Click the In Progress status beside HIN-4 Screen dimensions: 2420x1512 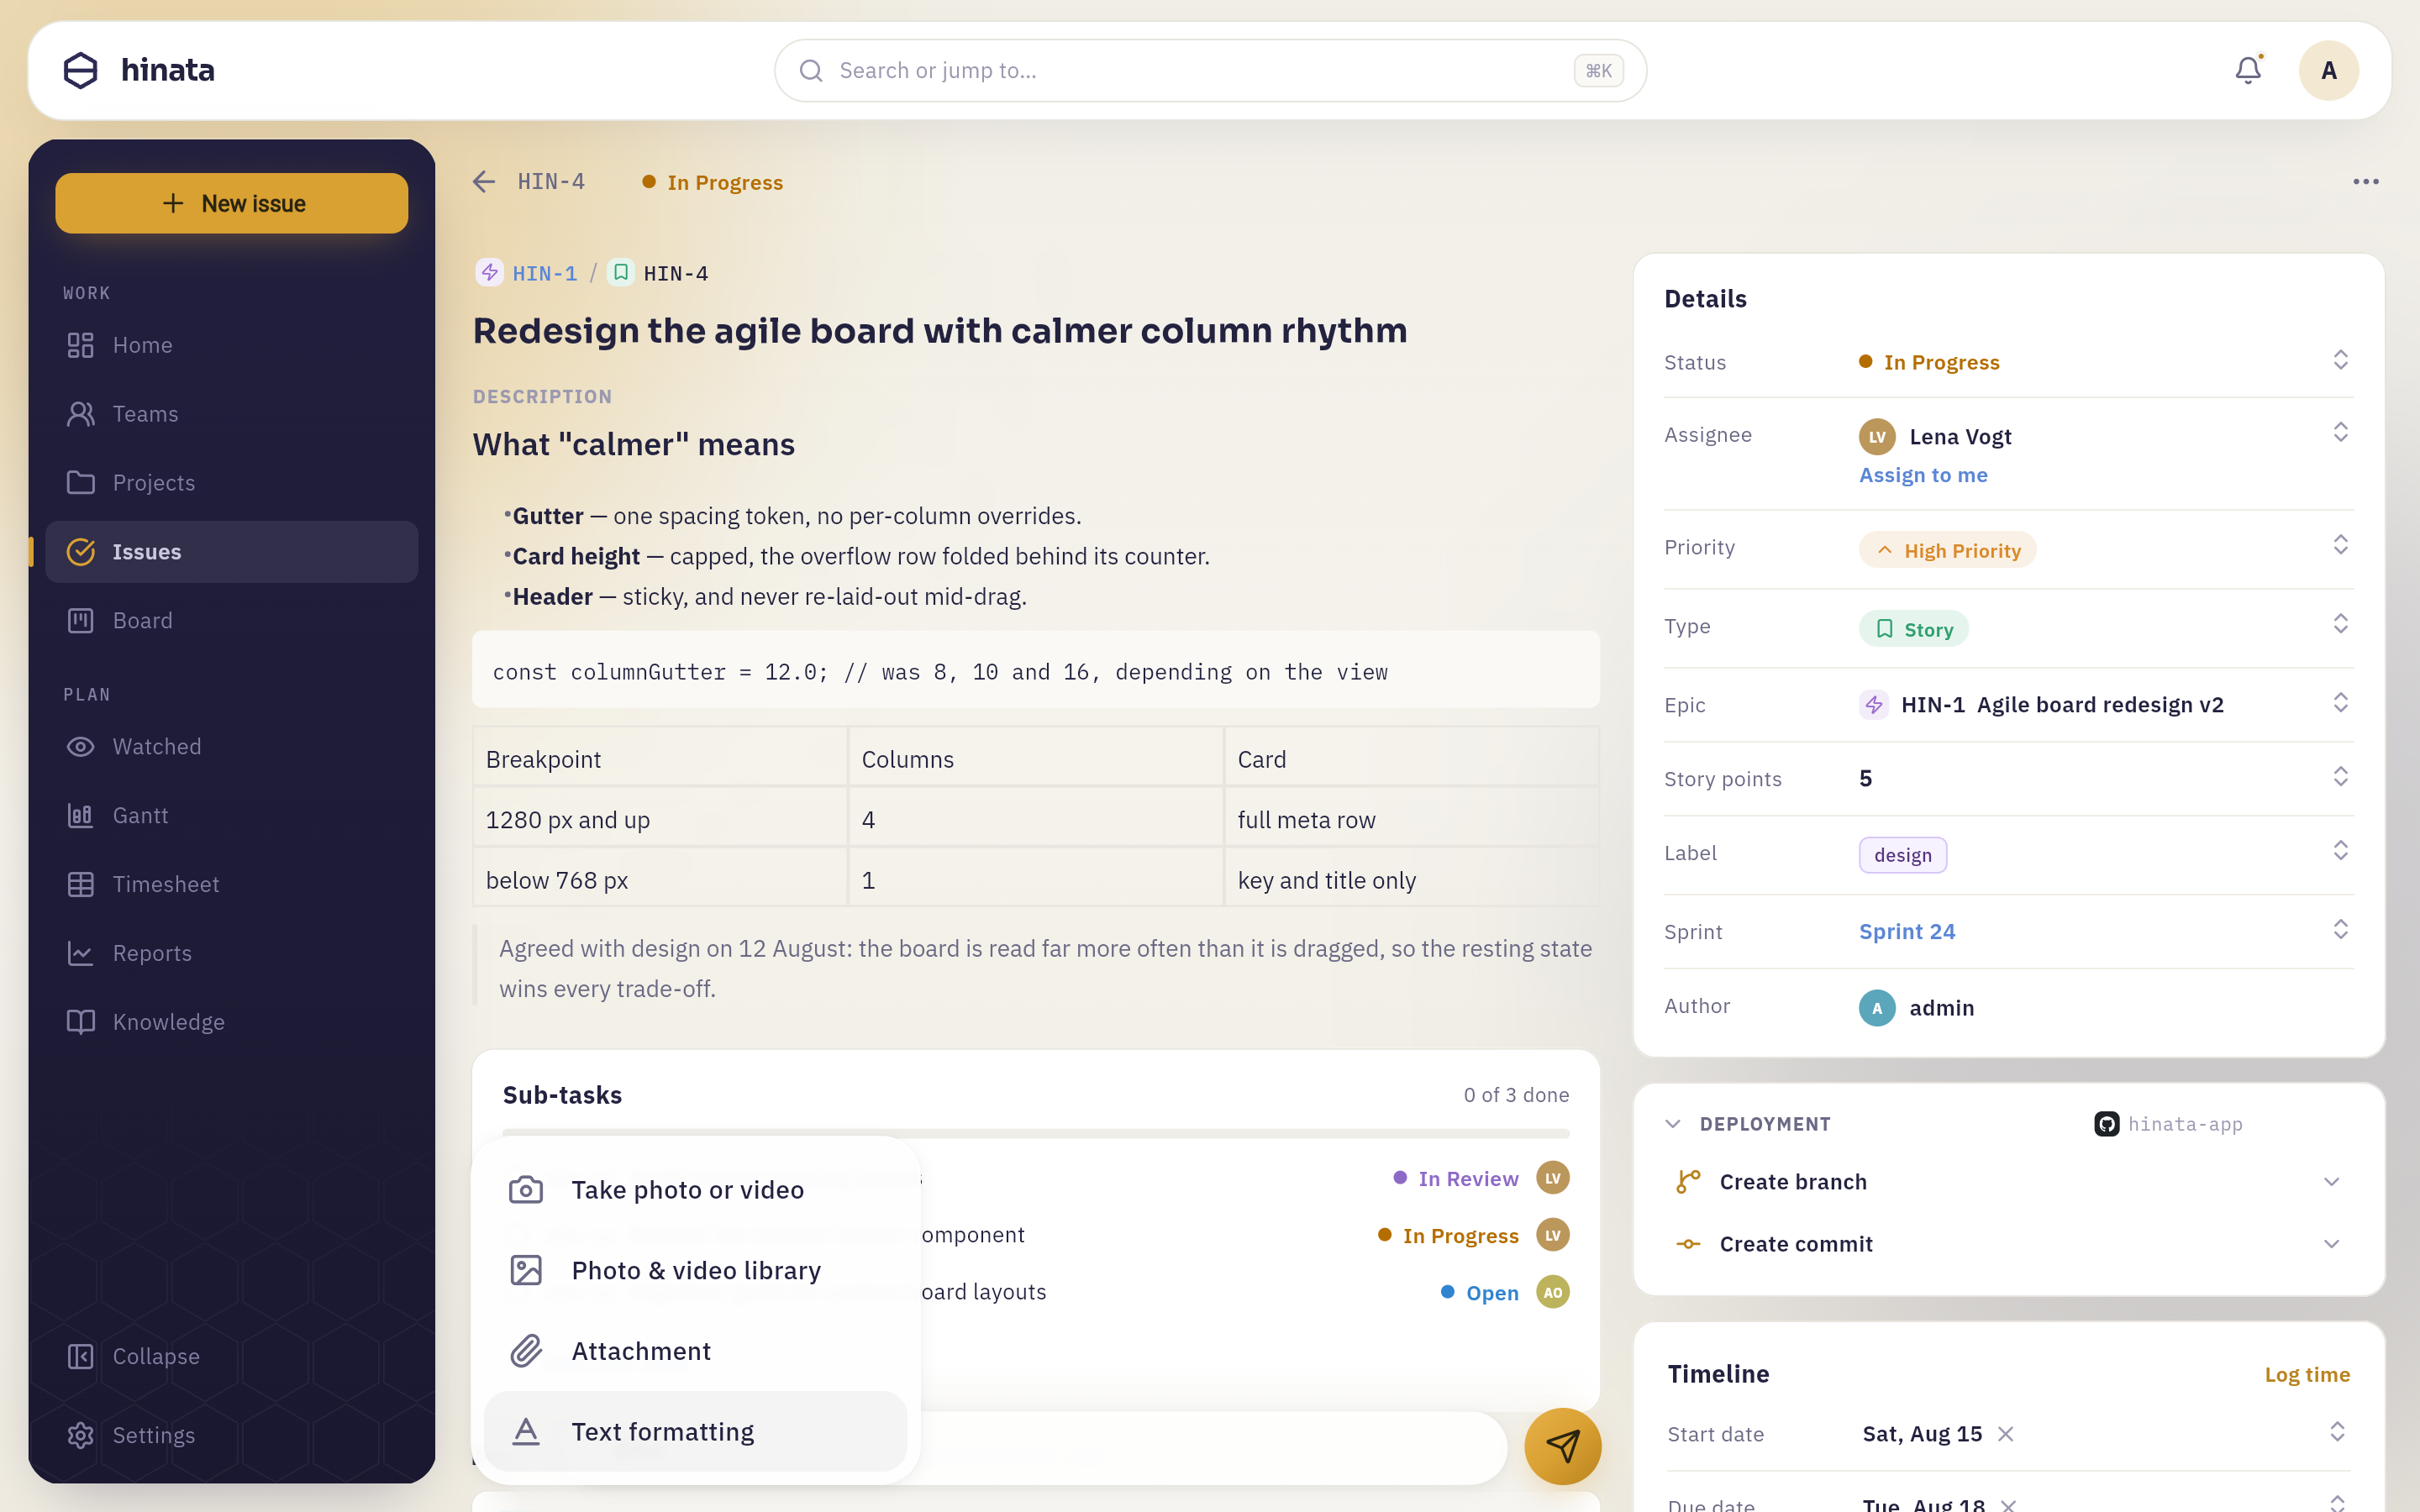click(x=713, y=182)
